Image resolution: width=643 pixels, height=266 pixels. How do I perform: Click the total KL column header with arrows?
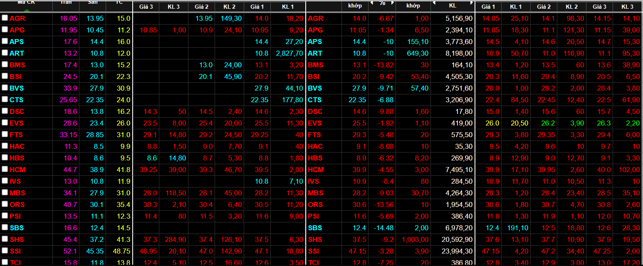click(x=453, y=5)
